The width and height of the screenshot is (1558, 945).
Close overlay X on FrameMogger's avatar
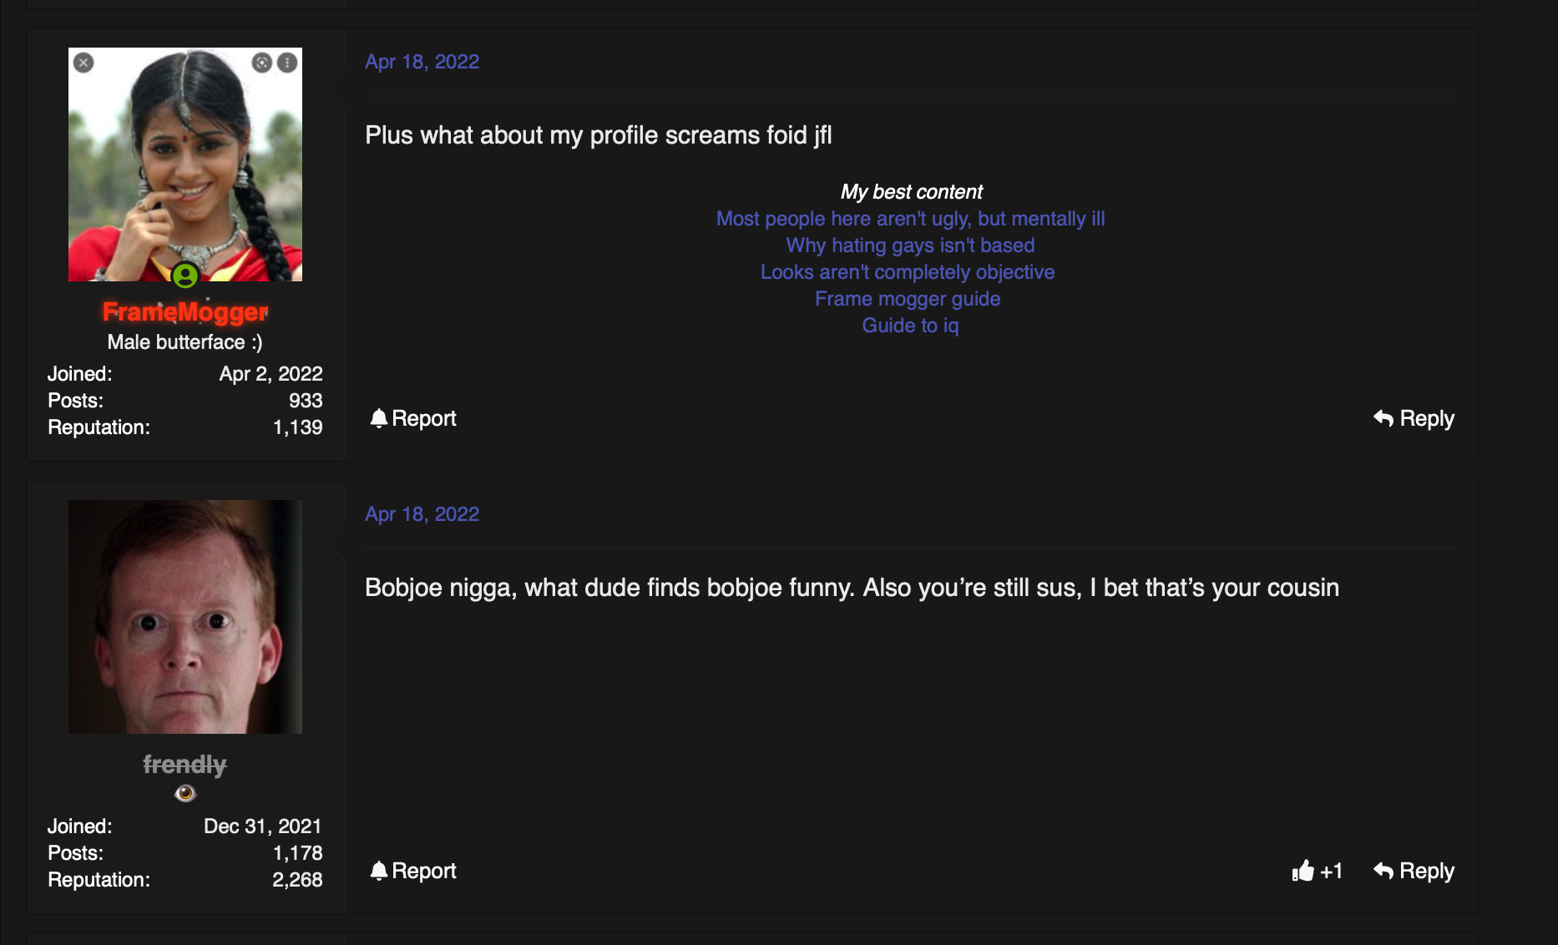click(x=83, y=63)
